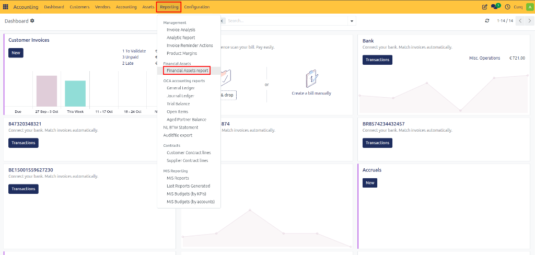
Task: Click the 1-14 / 14 pager text
Action: 505,21
